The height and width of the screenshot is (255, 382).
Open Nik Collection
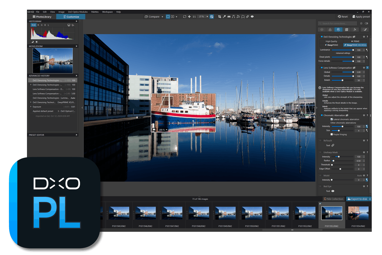tap(334, 199)
